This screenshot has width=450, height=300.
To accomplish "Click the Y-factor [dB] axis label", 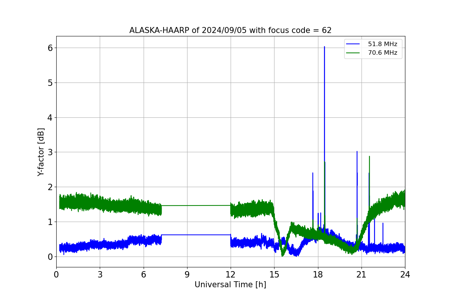I will (x=41, y=152).
